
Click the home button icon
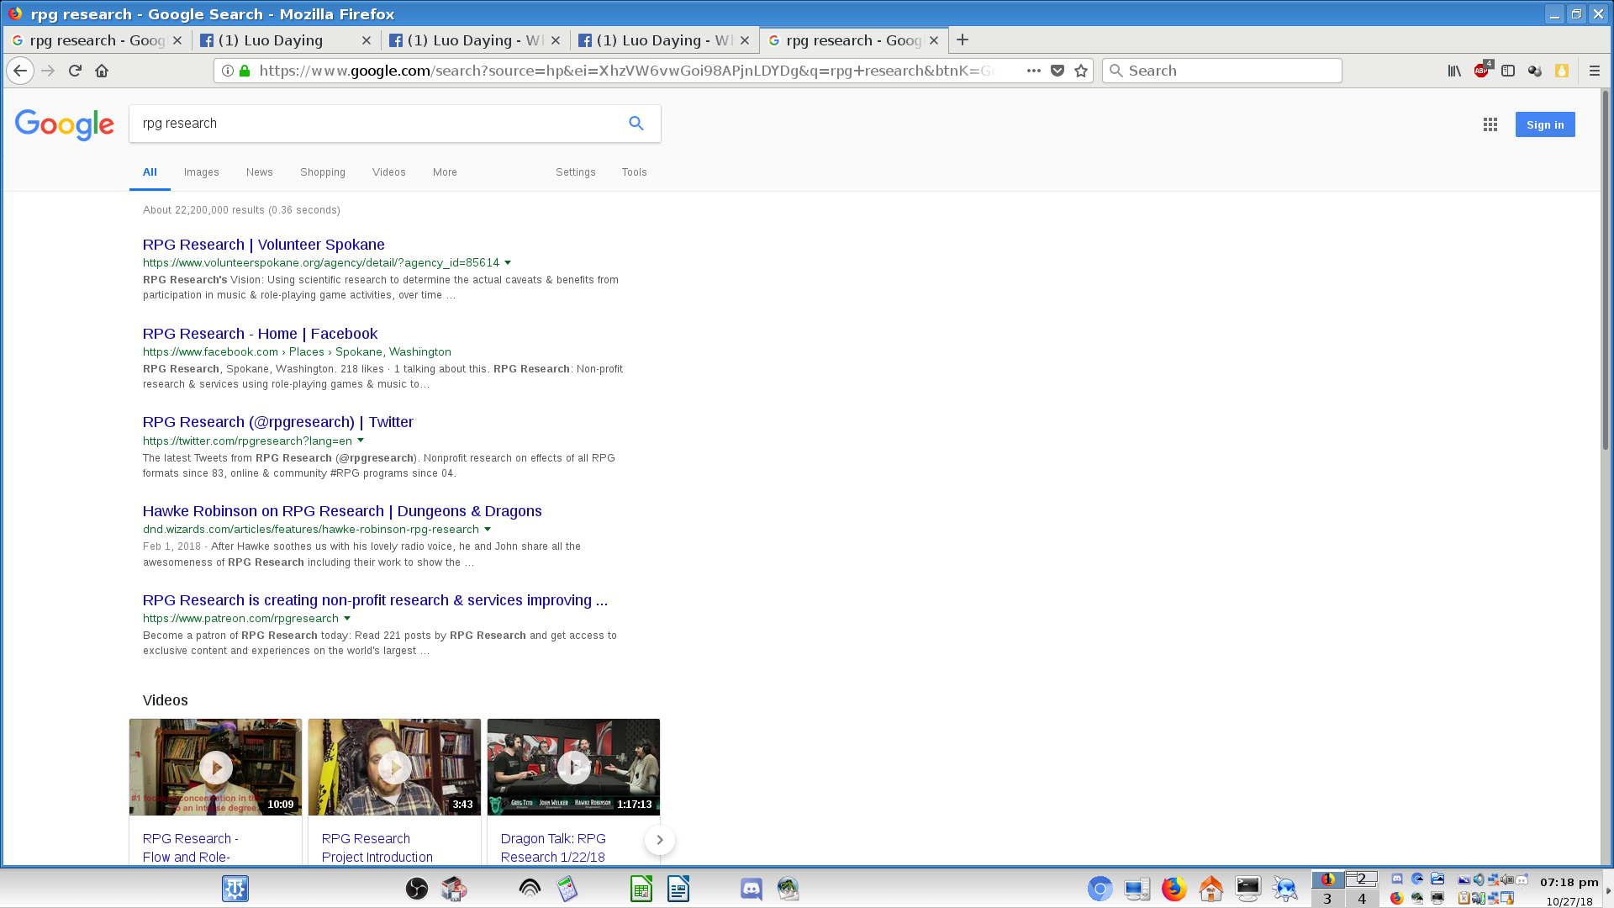tap(102, 71)
